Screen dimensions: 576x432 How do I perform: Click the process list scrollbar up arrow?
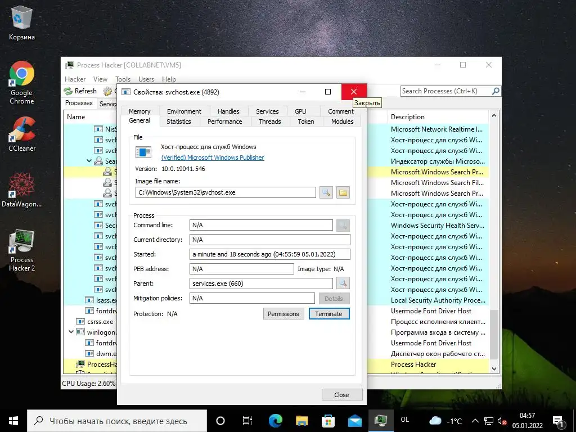[494, 116]
